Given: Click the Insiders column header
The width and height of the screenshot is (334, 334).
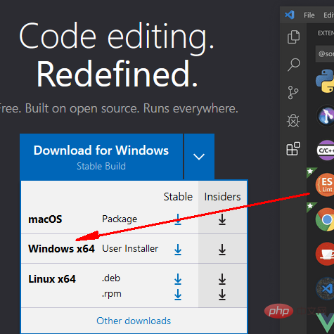Looking at the screenshot, I should 222,197.
